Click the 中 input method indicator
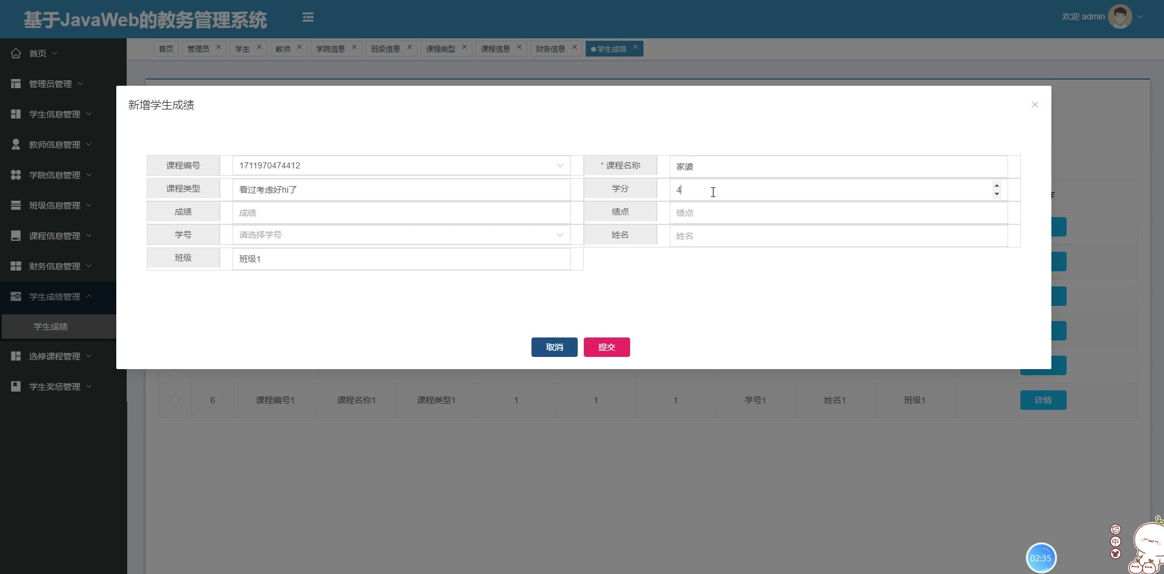 click(x=1115, y=541)
